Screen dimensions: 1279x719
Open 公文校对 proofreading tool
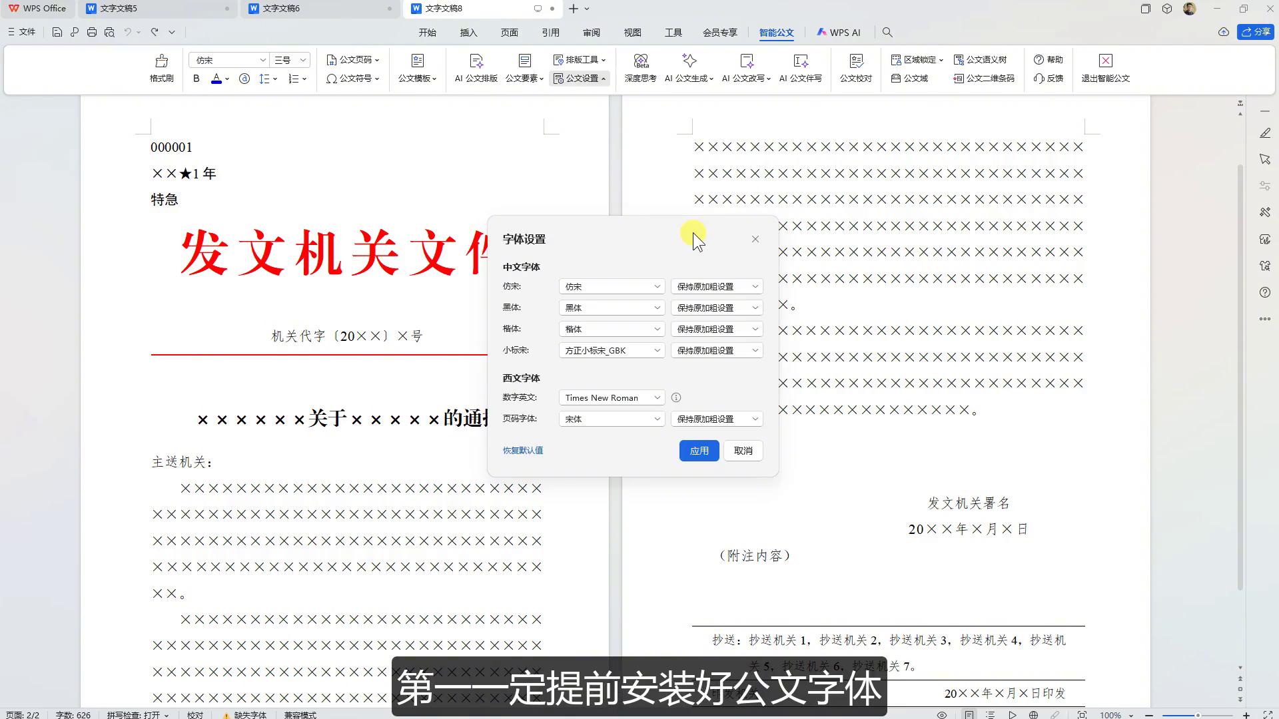(x=855, y=69)
